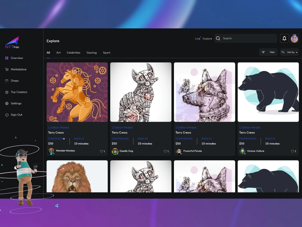Click Deadly Dog creator avatar
The image size is (302, 227).
click(115, 151)
